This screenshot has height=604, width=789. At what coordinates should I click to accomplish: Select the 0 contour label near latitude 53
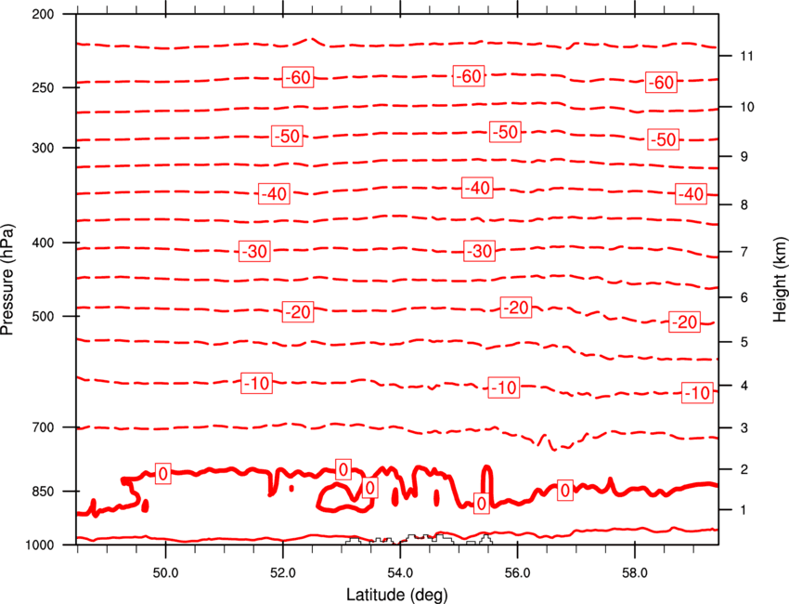(343, 470)
